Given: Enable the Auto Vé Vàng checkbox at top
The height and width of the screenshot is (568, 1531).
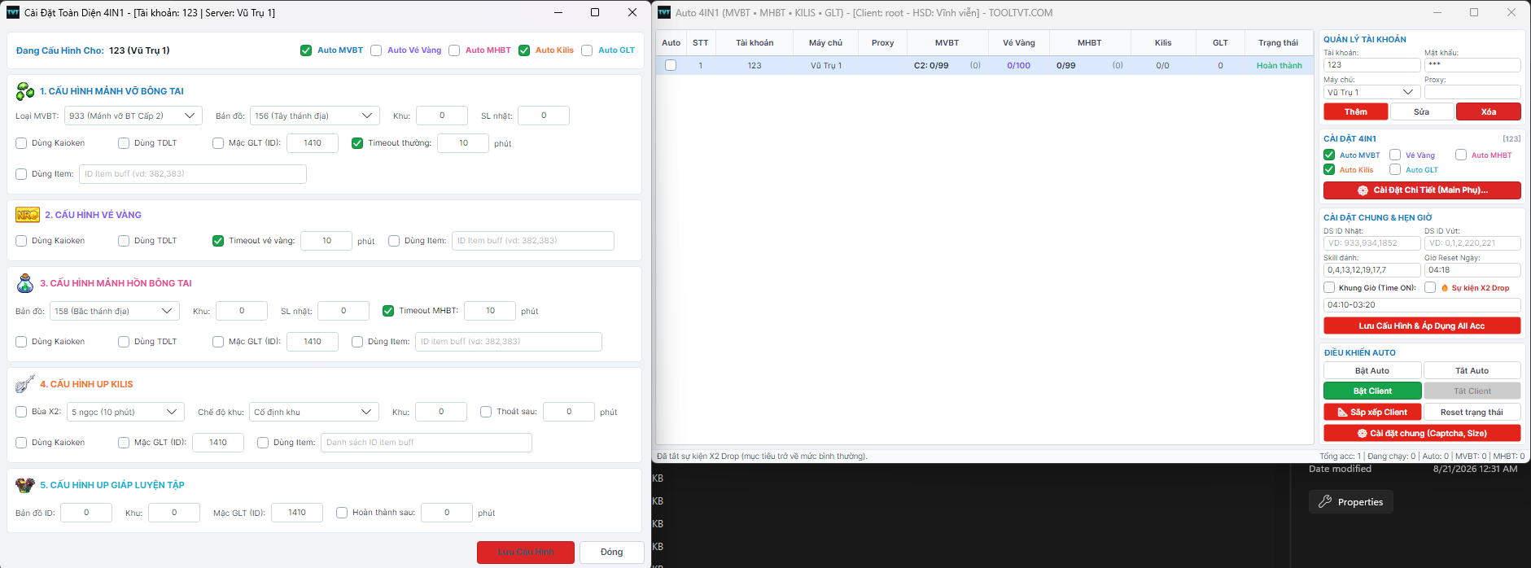Looking at the screenshot, I should [376, 50].
